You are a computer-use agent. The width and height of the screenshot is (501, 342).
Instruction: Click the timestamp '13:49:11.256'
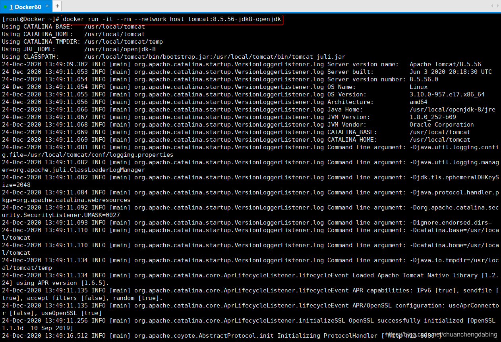(x=66, y=321)
